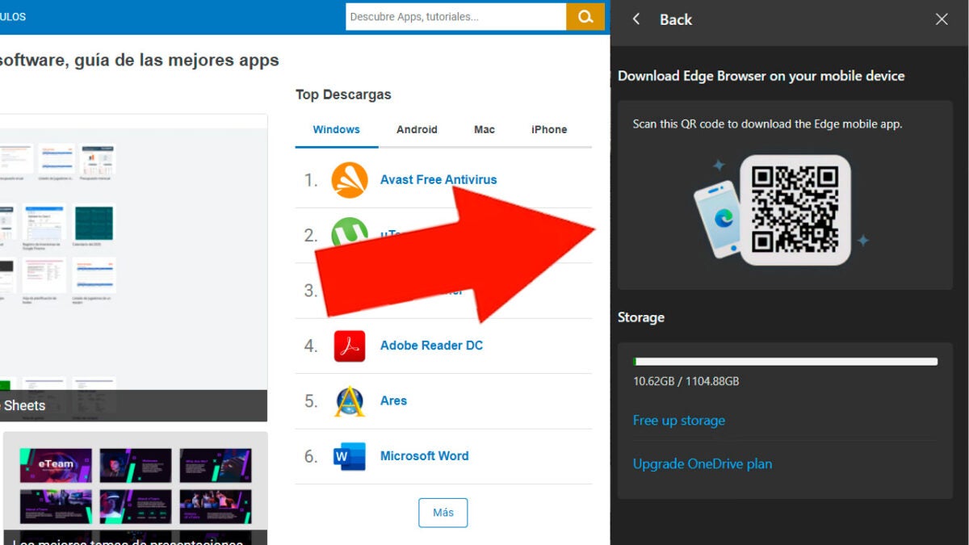The image size is (969, 545).
Task: Focus the Descubre Apps search field
Action: [x=456, y=16]
